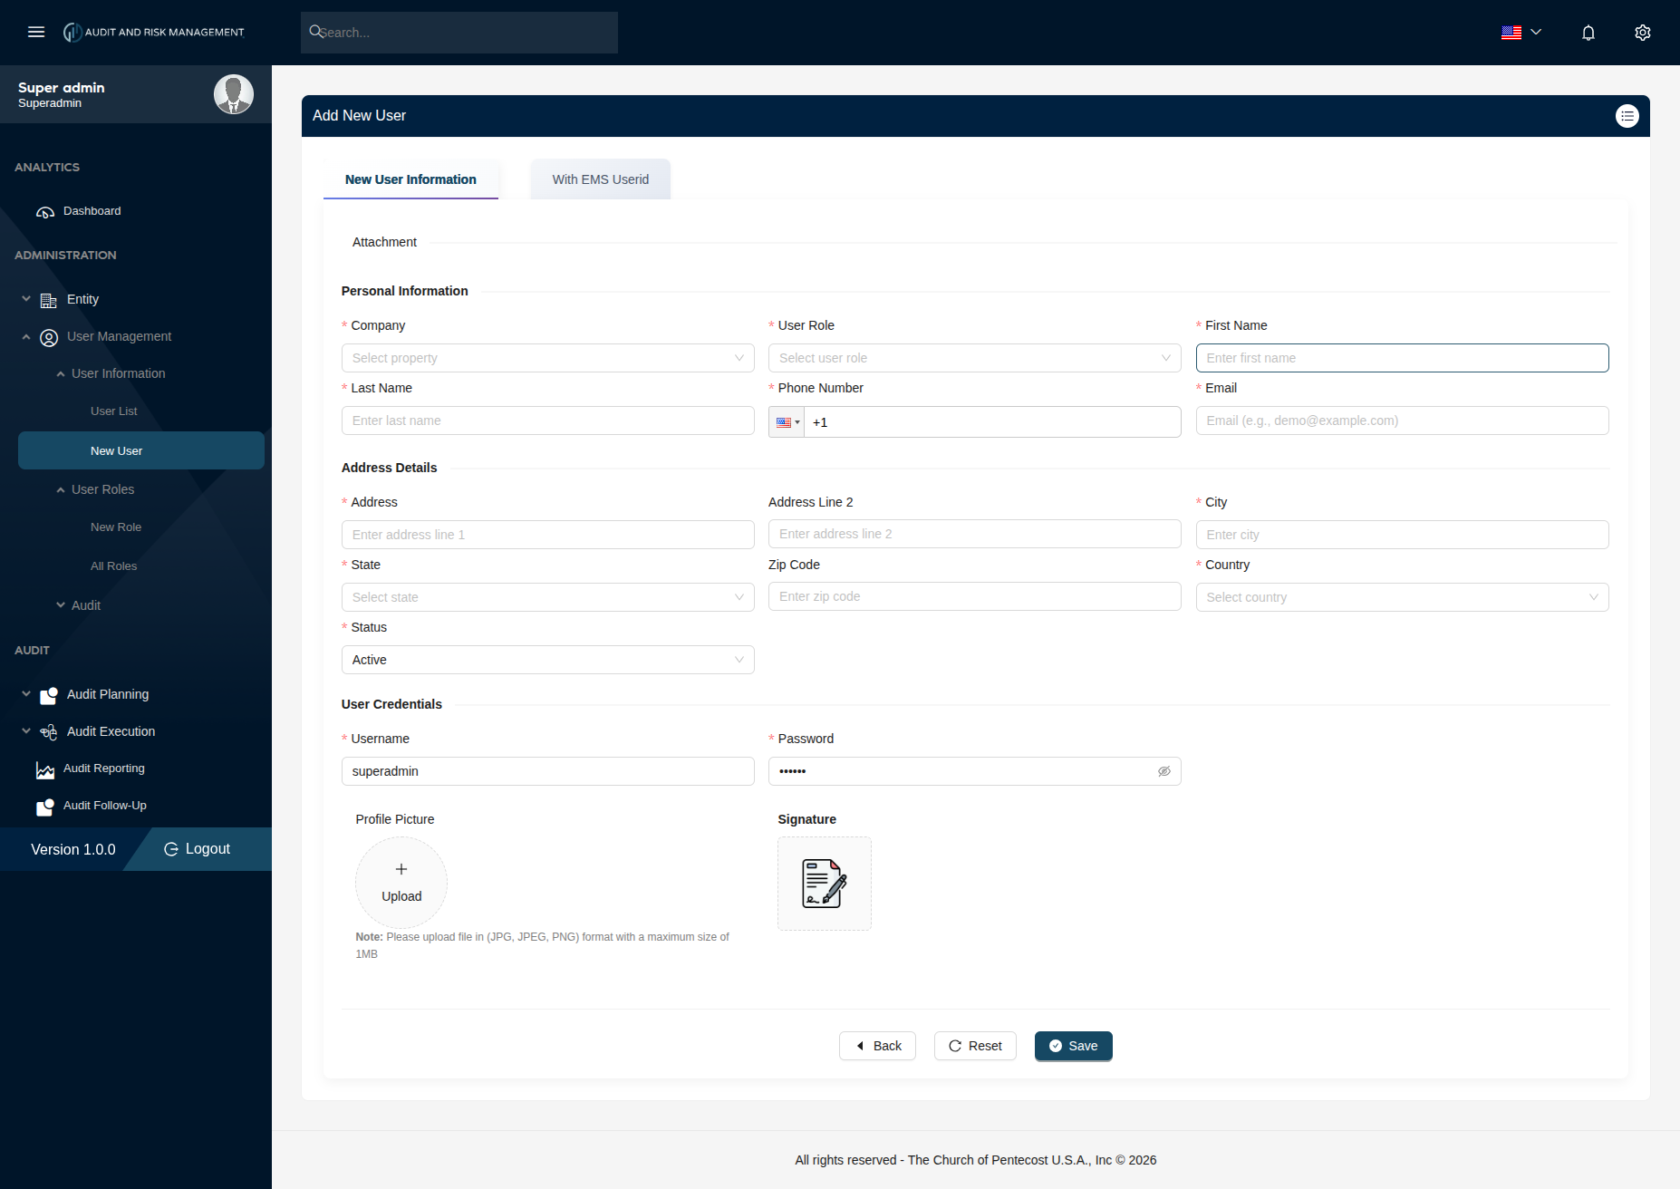Click the Username field containing superadmin
1680x1189 pixels.
(x=548, y=771)
